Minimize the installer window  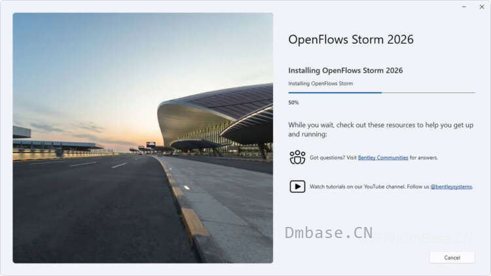pyautogui.click(x=464, y=7)
